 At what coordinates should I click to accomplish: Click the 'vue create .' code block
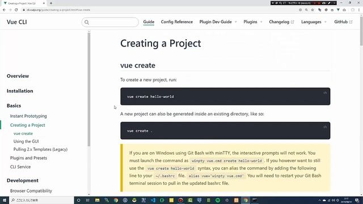[x=225, y=131]
